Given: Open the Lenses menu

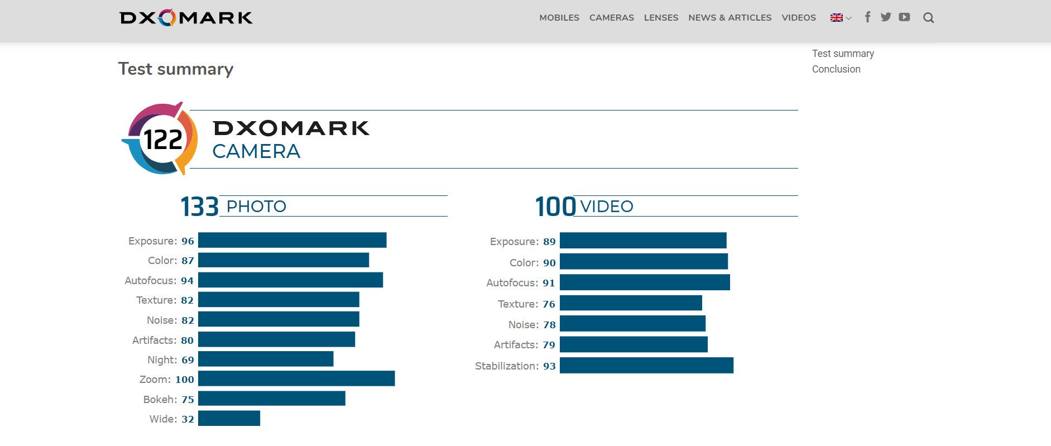Looking at the screenshot, I should tap(661, 18).
